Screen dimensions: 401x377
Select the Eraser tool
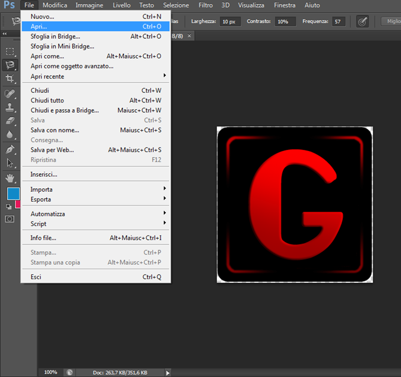click(x=10, y=120)
